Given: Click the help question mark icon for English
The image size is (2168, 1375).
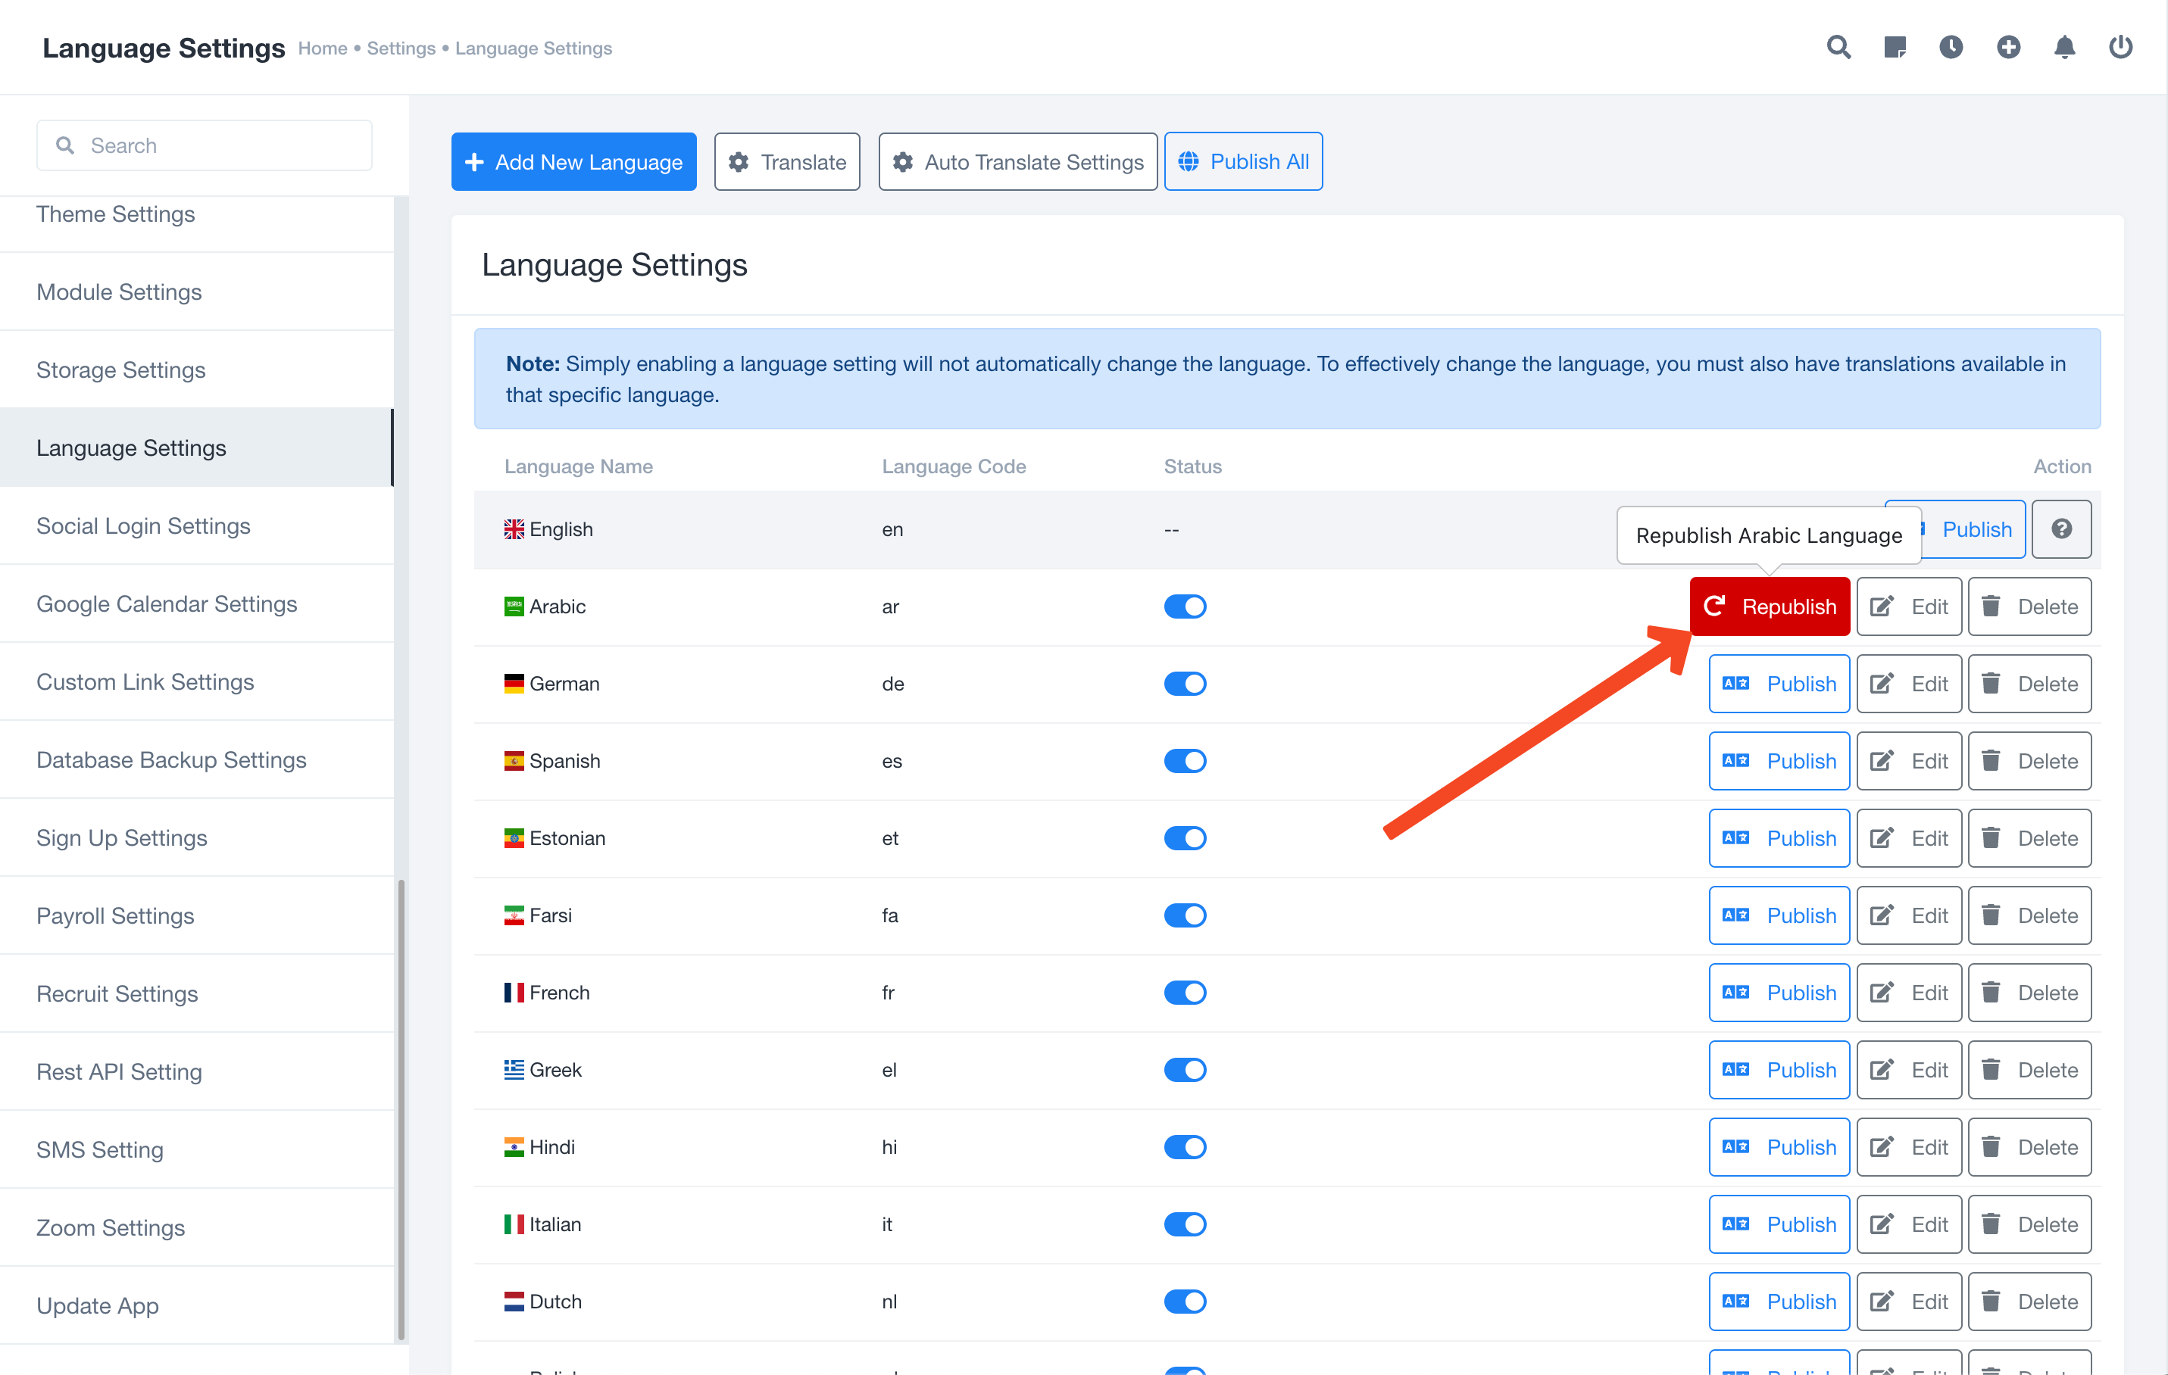Looking at the screenshot, I should coord(2061,529).
